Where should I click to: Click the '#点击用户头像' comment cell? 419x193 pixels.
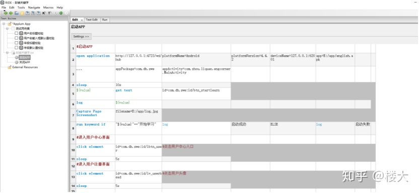[x=196, y=177]
